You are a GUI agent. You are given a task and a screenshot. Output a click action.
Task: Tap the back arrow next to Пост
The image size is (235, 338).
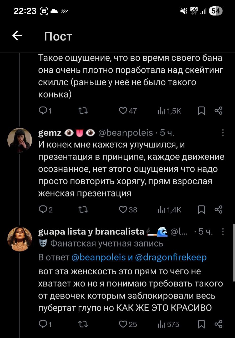click(x=17, y=36)
